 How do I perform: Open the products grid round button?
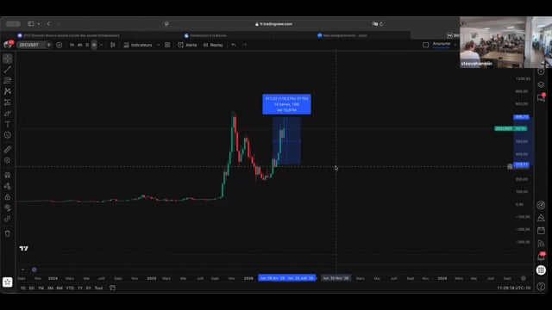541,270
